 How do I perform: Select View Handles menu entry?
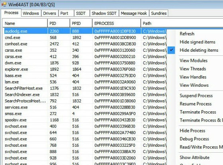(193, 77)
